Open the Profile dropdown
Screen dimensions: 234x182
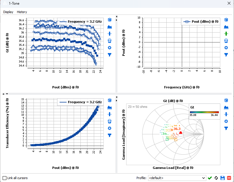pyautogui.click(x=177, y=178)
